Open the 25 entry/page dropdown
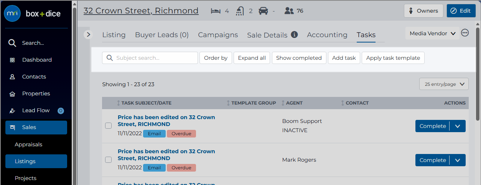The height and width of the screenshot is (185, 481). 444,84
